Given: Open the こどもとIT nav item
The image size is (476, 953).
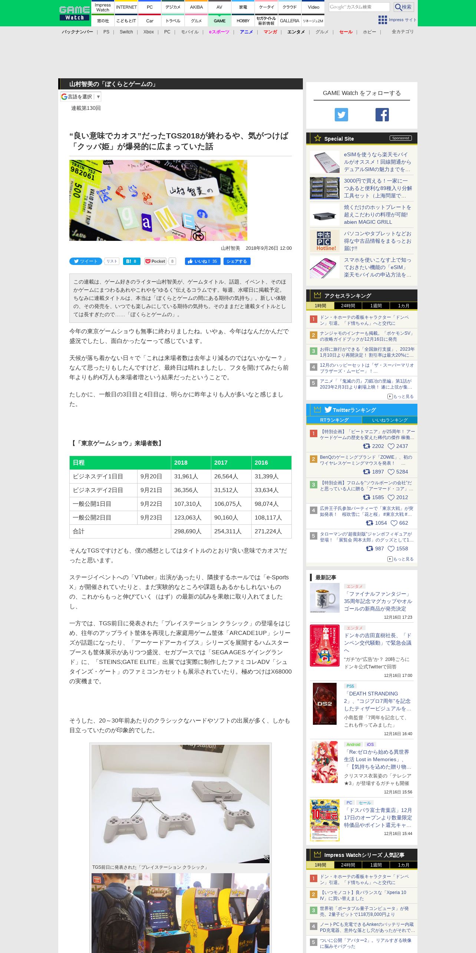Looking at the screenshot, I should 126,21.
